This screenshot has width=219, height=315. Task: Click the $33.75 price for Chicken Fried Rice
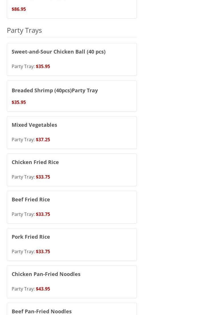coord(43,177)
